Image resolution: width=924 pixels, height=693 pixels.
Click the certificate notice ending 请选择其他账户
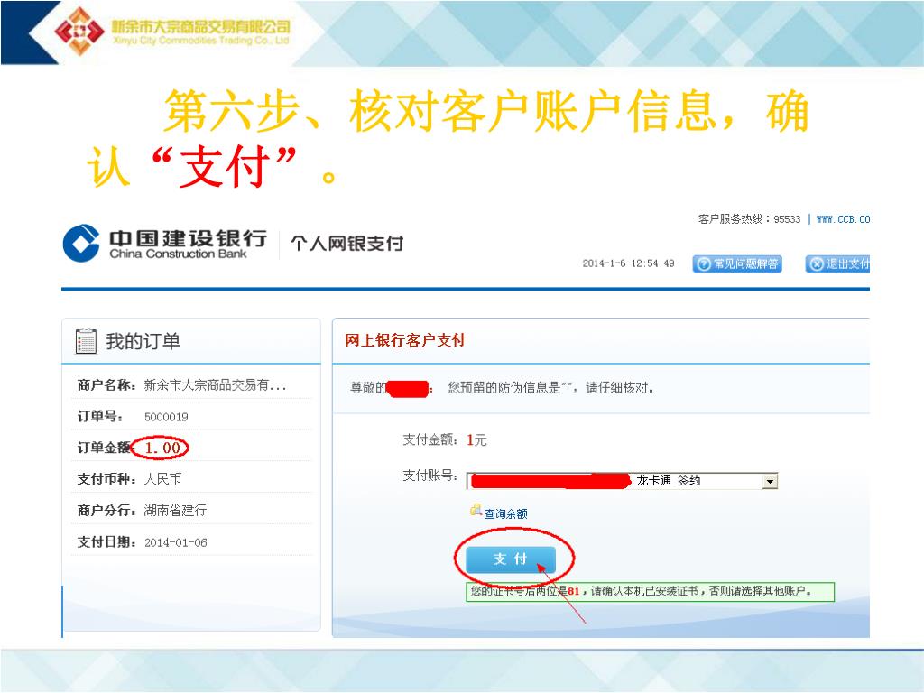click(650, 591)
